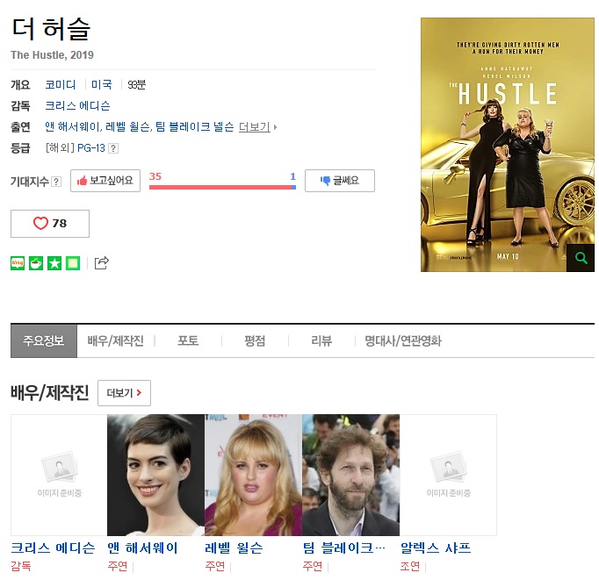
Task: Click the green star bookmark icon
Action: tap(54, 263)
